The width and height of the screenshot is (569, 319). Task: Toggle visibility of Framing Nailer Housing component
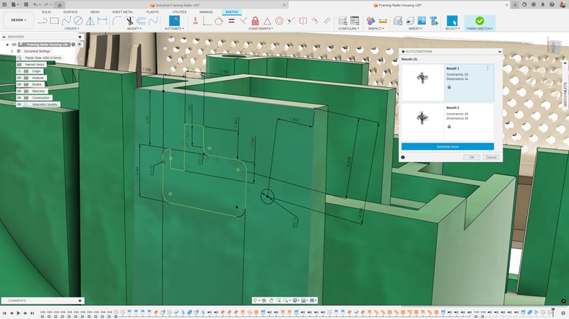(x=14, y=45)
